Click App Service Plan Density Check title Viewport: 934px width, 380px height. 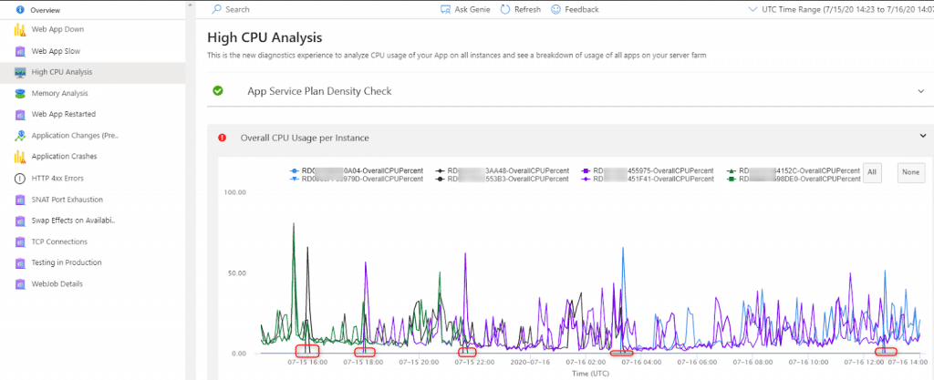(x=319, y=91)
